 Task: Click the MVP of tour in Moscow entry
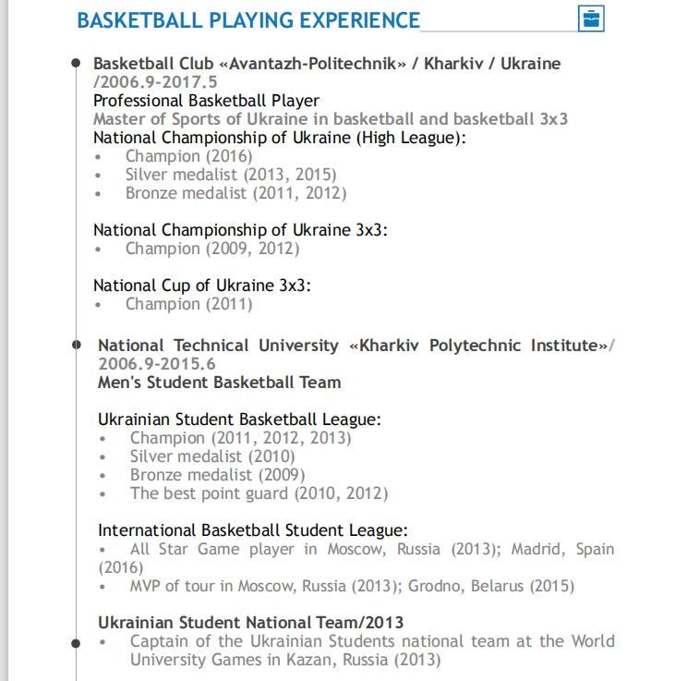(x=351, y=586)
